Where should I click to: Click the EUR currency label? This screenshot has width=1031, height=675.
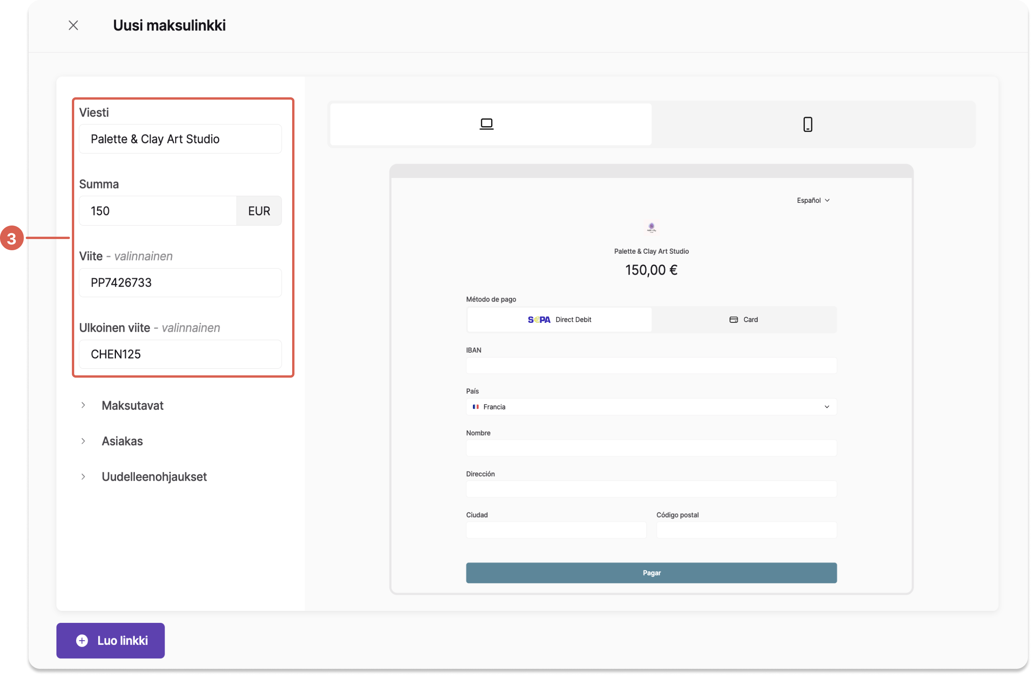(x=259, y=211)
